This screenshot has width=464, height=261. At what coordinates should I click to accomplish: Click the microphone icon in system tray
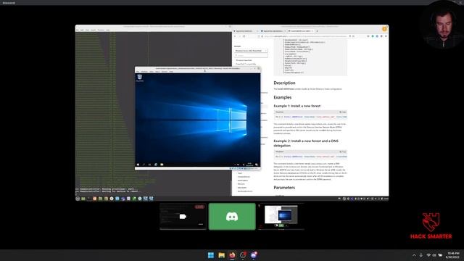tap(420, 255)
